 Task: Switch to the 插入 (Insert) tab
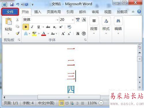(38, 12)
